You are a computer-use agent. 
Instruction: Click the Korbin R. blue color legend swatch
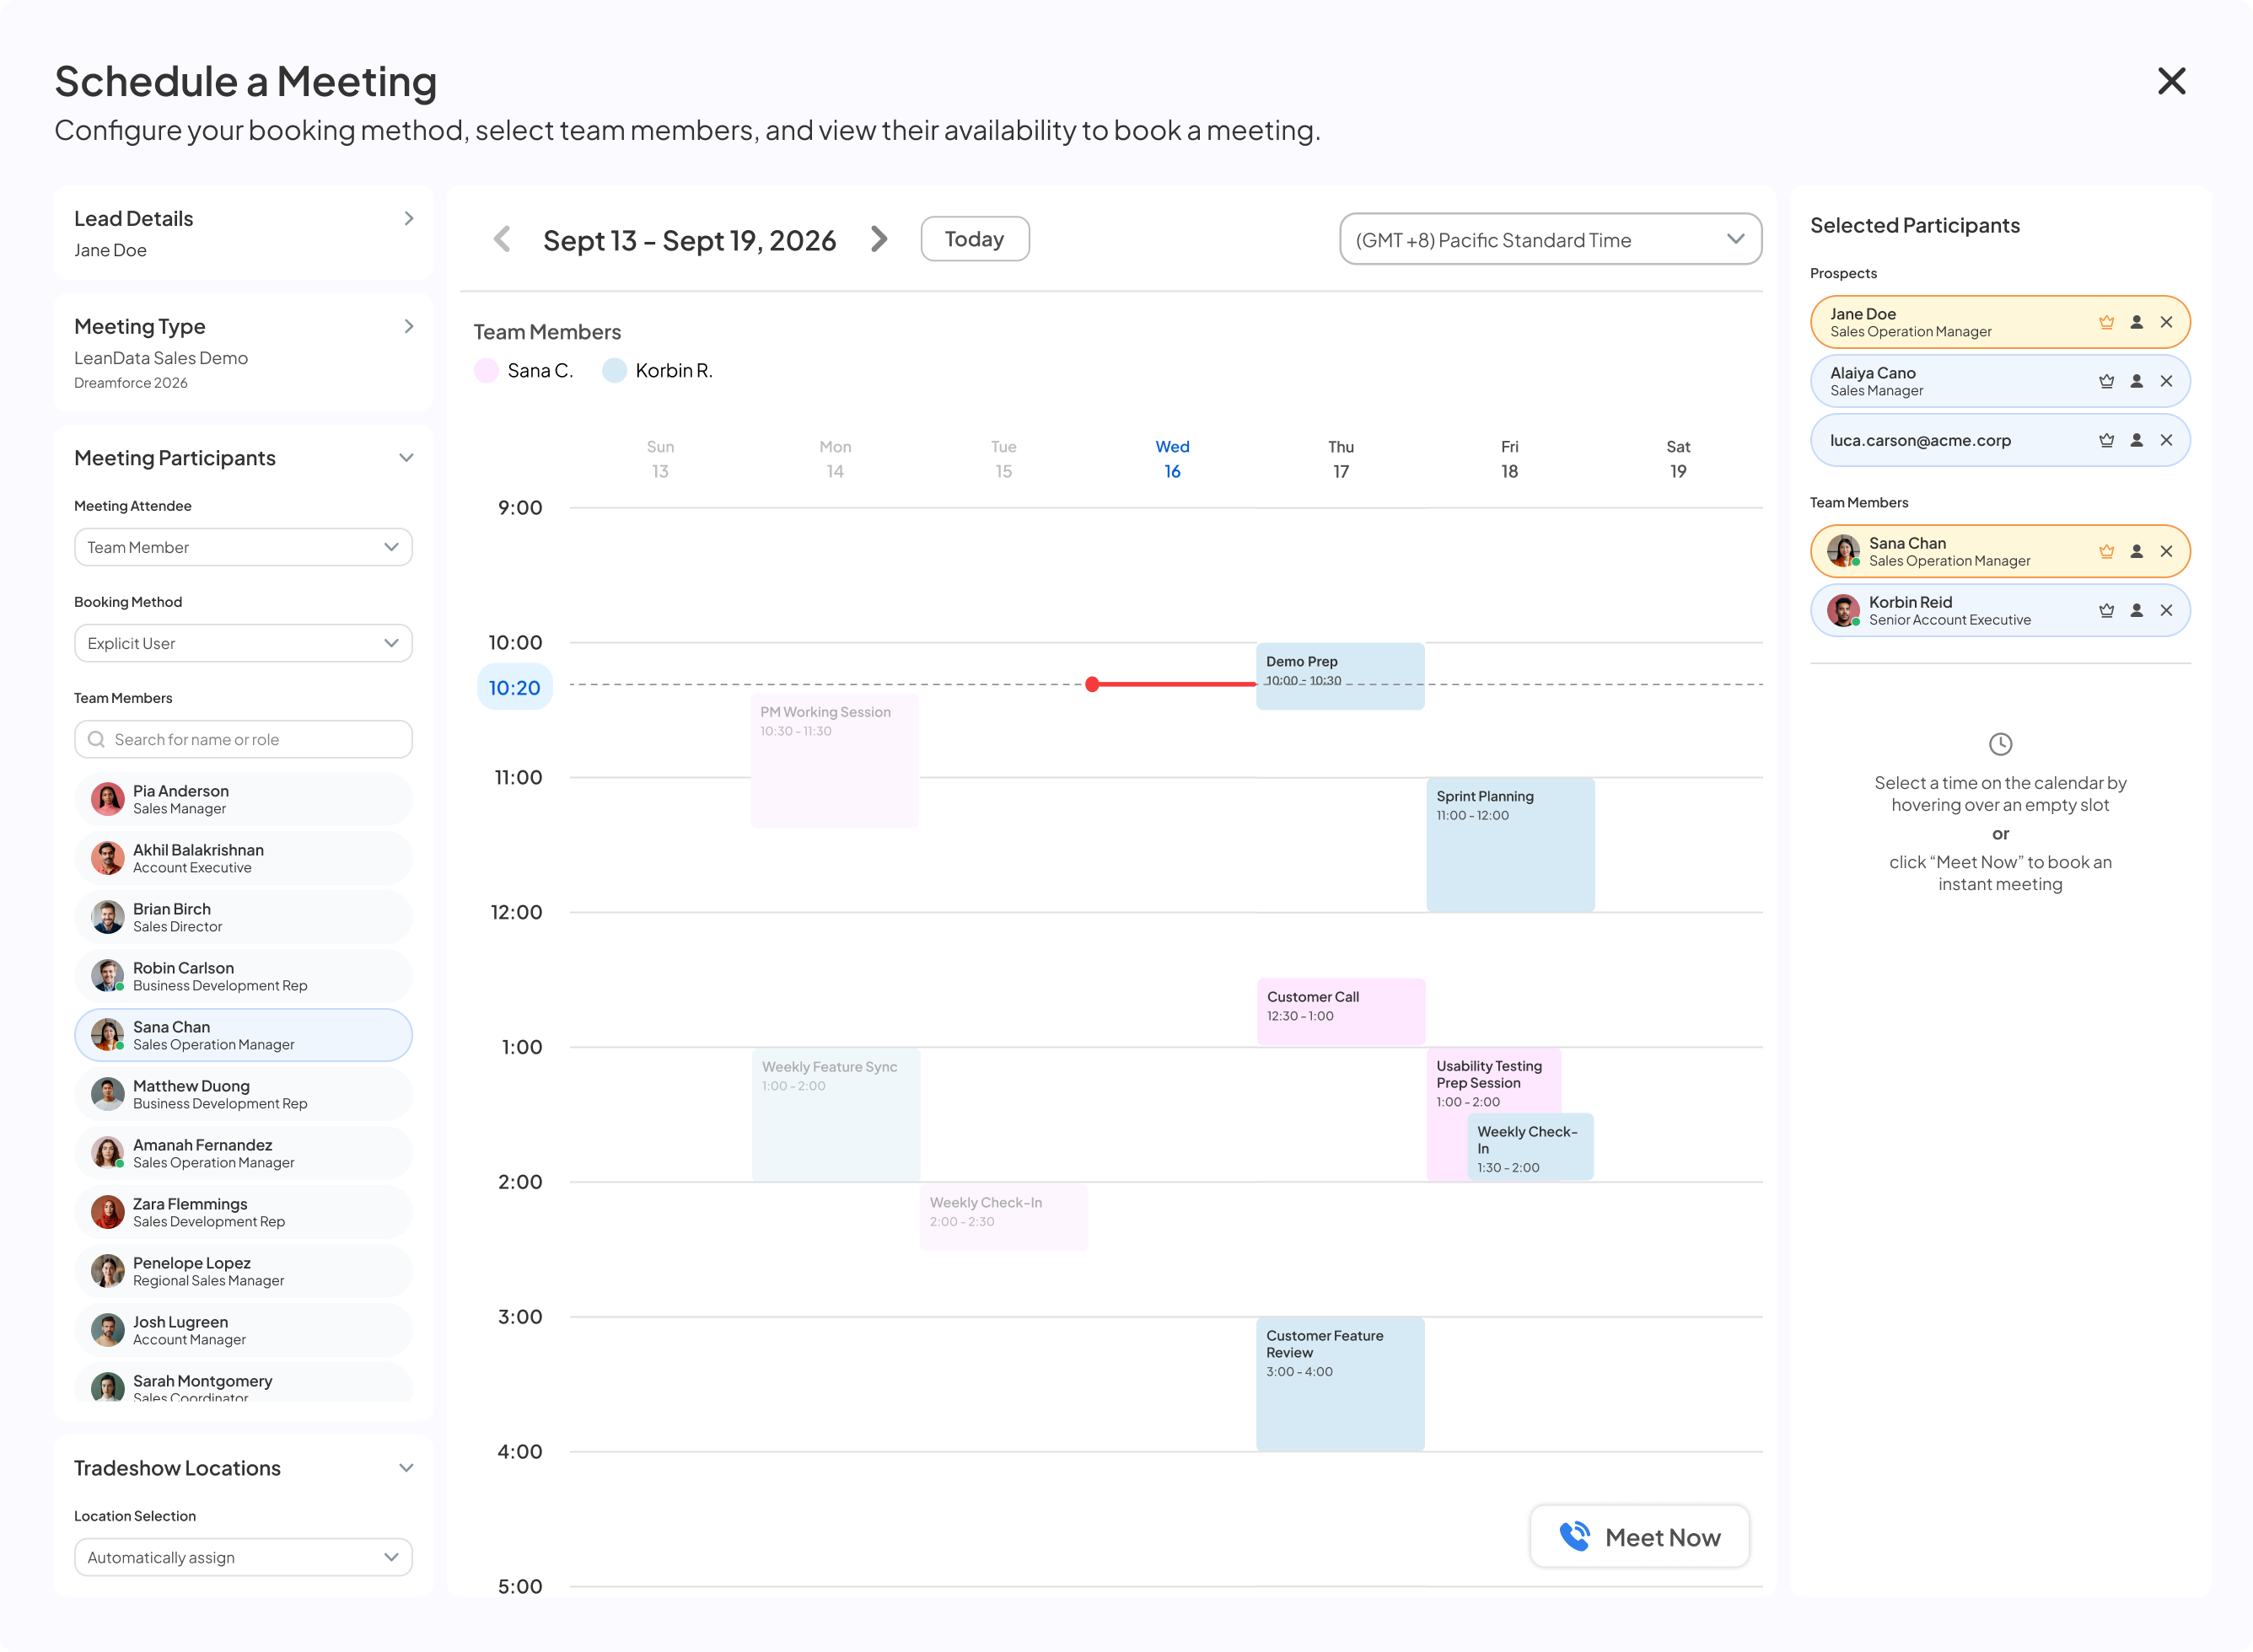click(615, 371)
